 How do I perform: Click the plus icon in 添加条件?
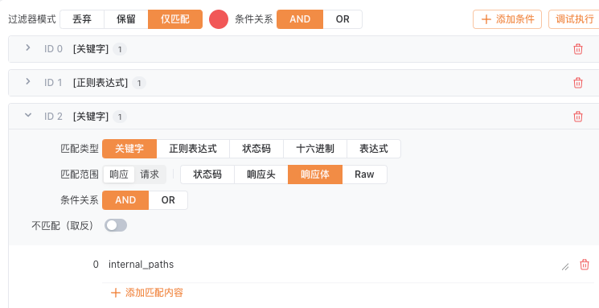[x=486, y=19]
